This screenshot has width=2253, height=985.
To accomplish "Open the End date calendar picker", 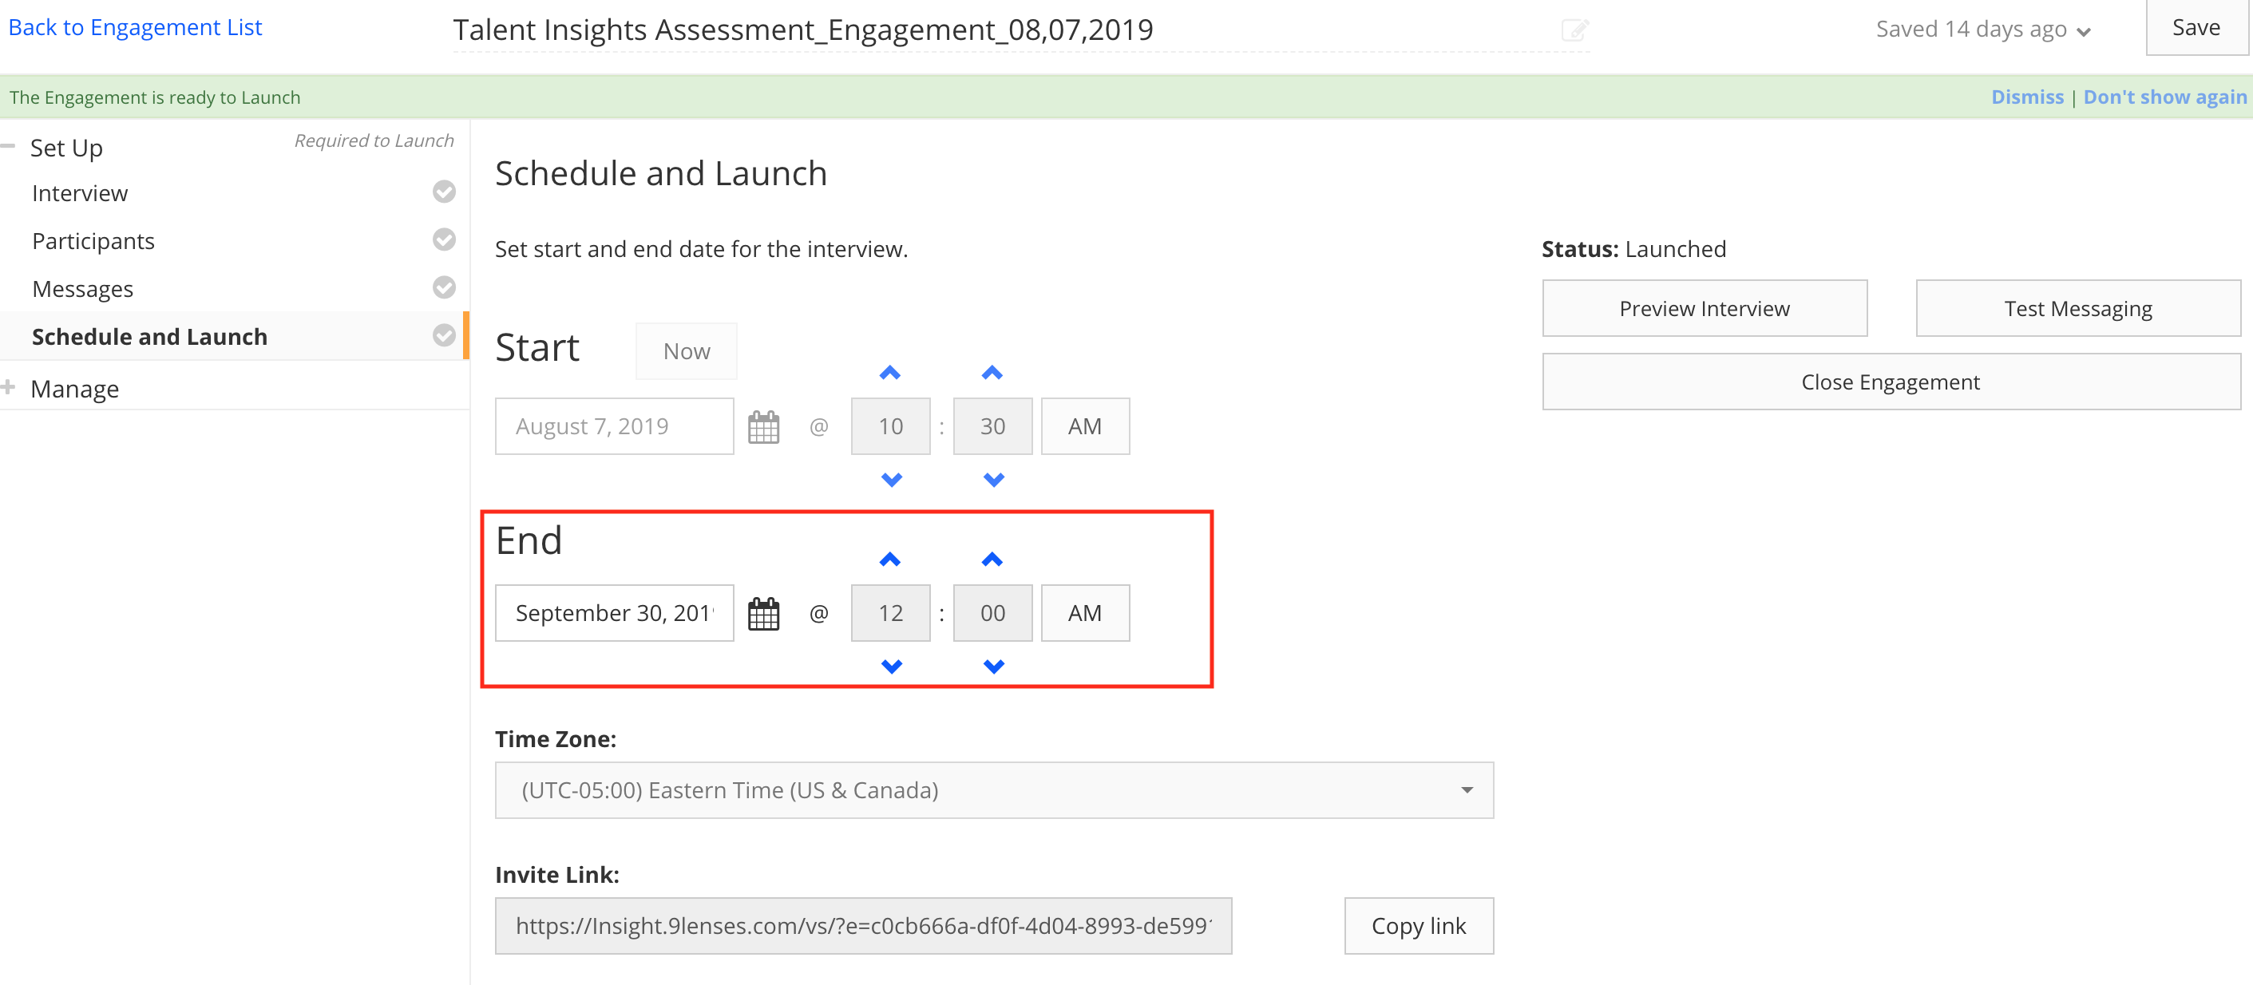I will click(762, 613).
